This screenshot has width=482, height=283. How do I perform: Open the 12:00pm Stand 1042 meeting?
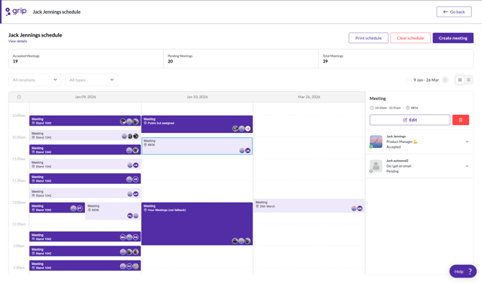point(57,208)
